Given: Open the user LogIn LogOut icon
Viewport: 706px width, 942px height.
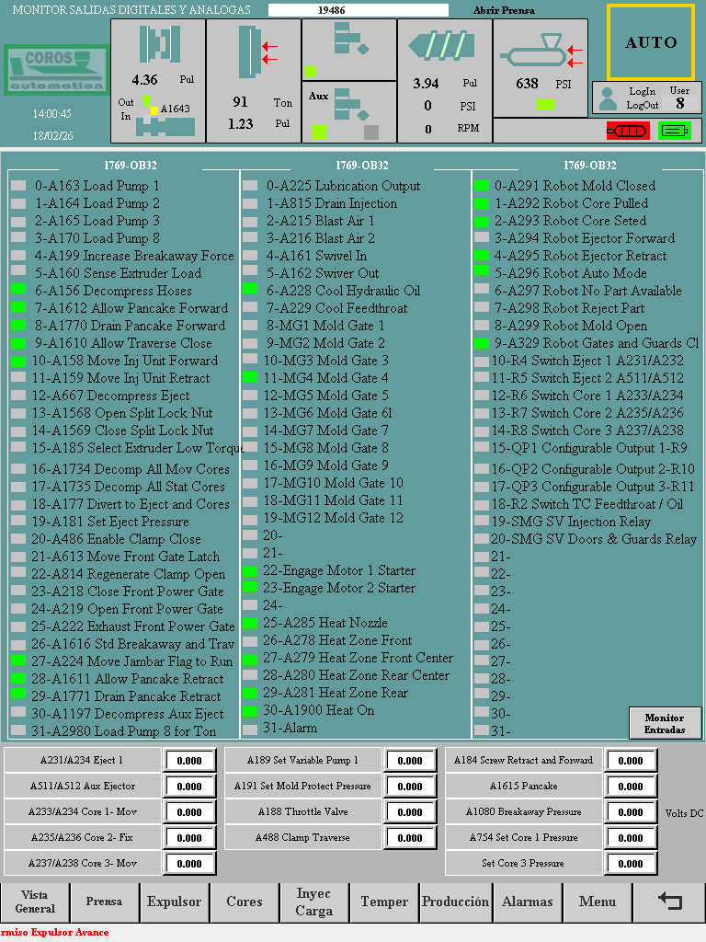Looking at the screenshot, I should (x=606, y=98).
